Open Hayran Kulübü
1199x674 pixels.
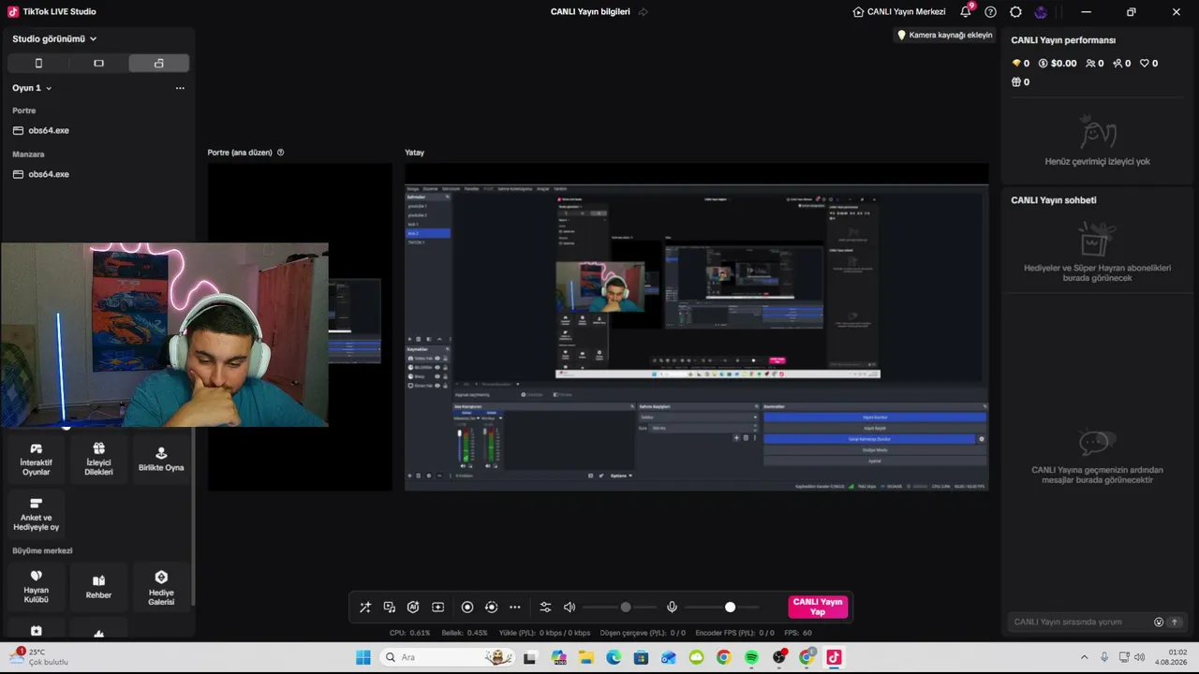[37, 588]
